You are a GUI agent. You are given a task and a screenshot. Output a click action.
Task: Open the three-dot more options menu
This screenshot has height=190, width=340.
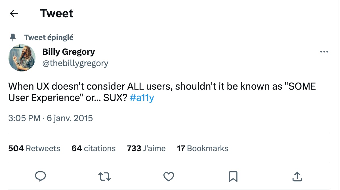coord(324,52)
